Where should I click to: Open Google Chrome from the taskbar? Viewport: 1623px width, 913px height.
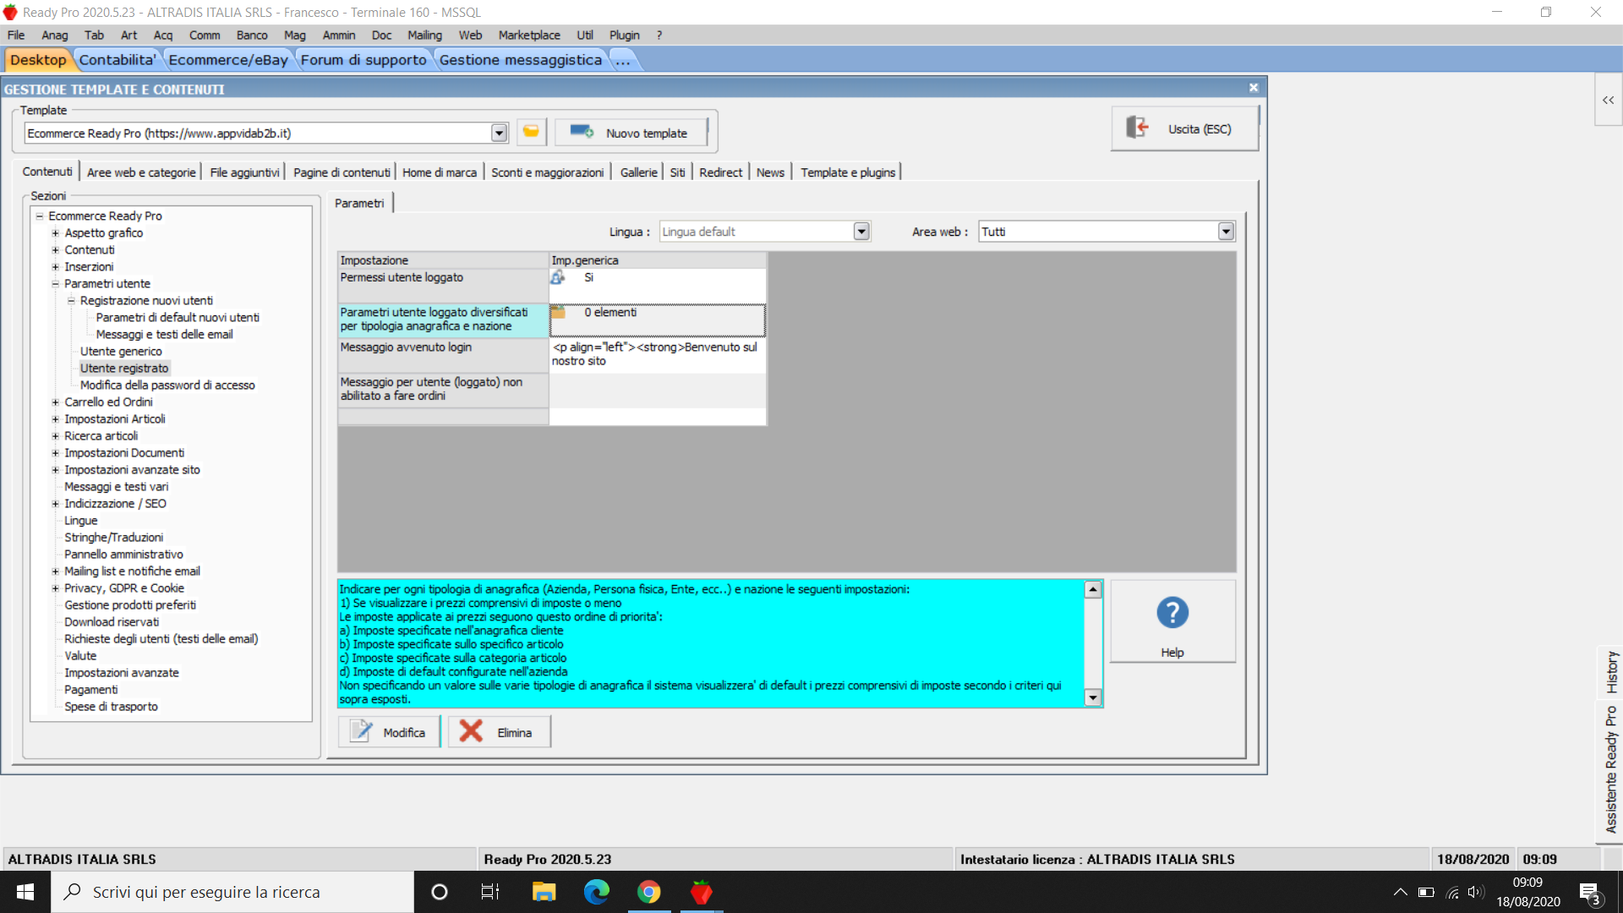point(648,892)
